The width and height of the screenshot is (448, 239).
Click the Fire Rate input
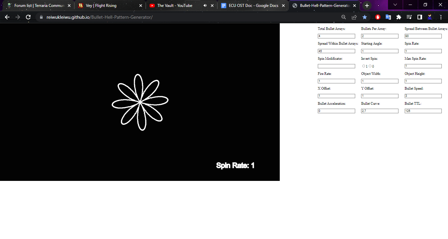click(x=336, y=81)
